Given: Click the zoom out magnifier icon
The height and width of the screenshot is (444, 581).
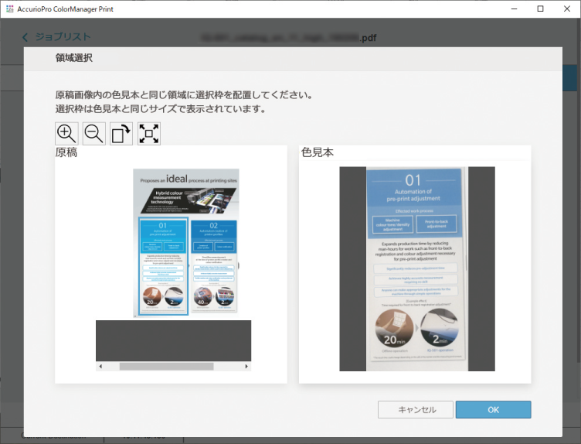Looking at the screenshot, I should click(94, 133).
